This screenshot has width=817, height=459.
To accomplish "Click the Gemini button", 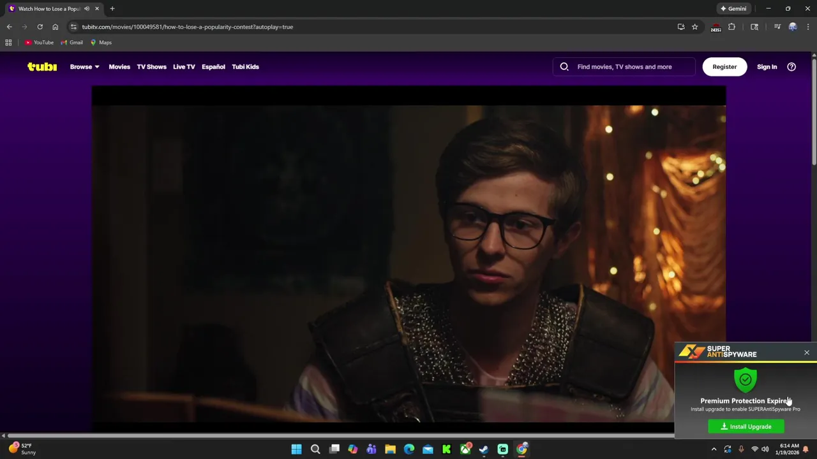I will pyautogui.click(x=733, y=8).
